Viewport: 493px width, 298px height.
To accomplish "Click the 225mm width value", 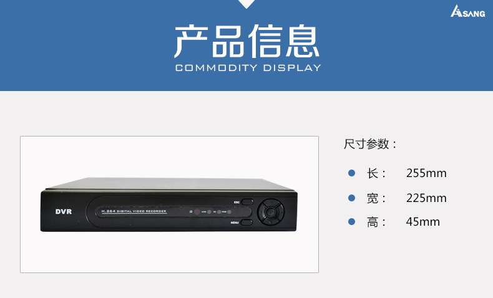I will tap(426, 198).
